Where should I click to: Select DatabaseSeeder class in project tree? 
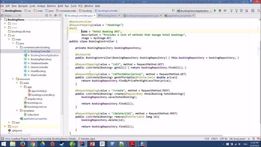[40, 63]
